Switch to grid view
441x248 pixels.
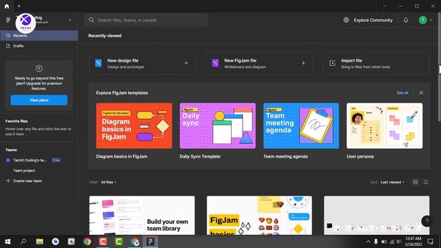(x=416, y=182)
